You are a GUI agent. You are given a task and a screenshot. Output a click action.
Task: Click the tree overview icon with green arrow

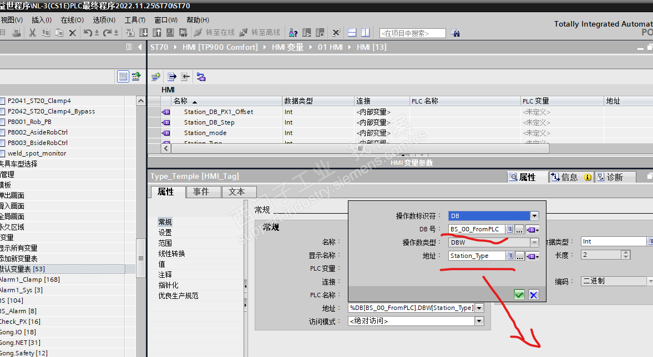(136, 76)
